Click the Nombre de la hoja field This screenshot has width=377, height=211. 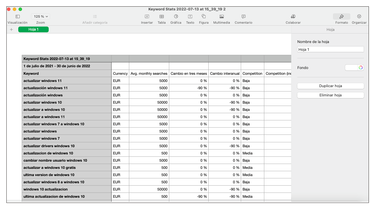330,50
